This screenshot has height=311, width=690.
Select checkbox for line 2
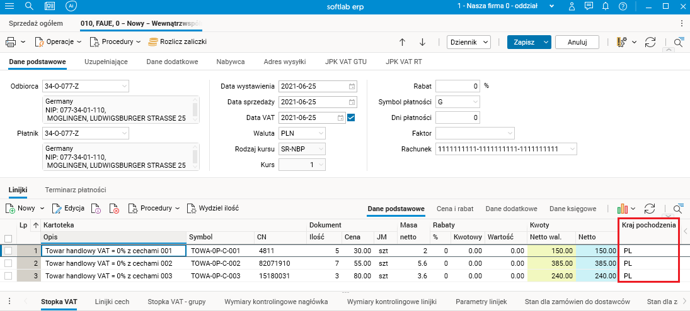click(8, 263)
